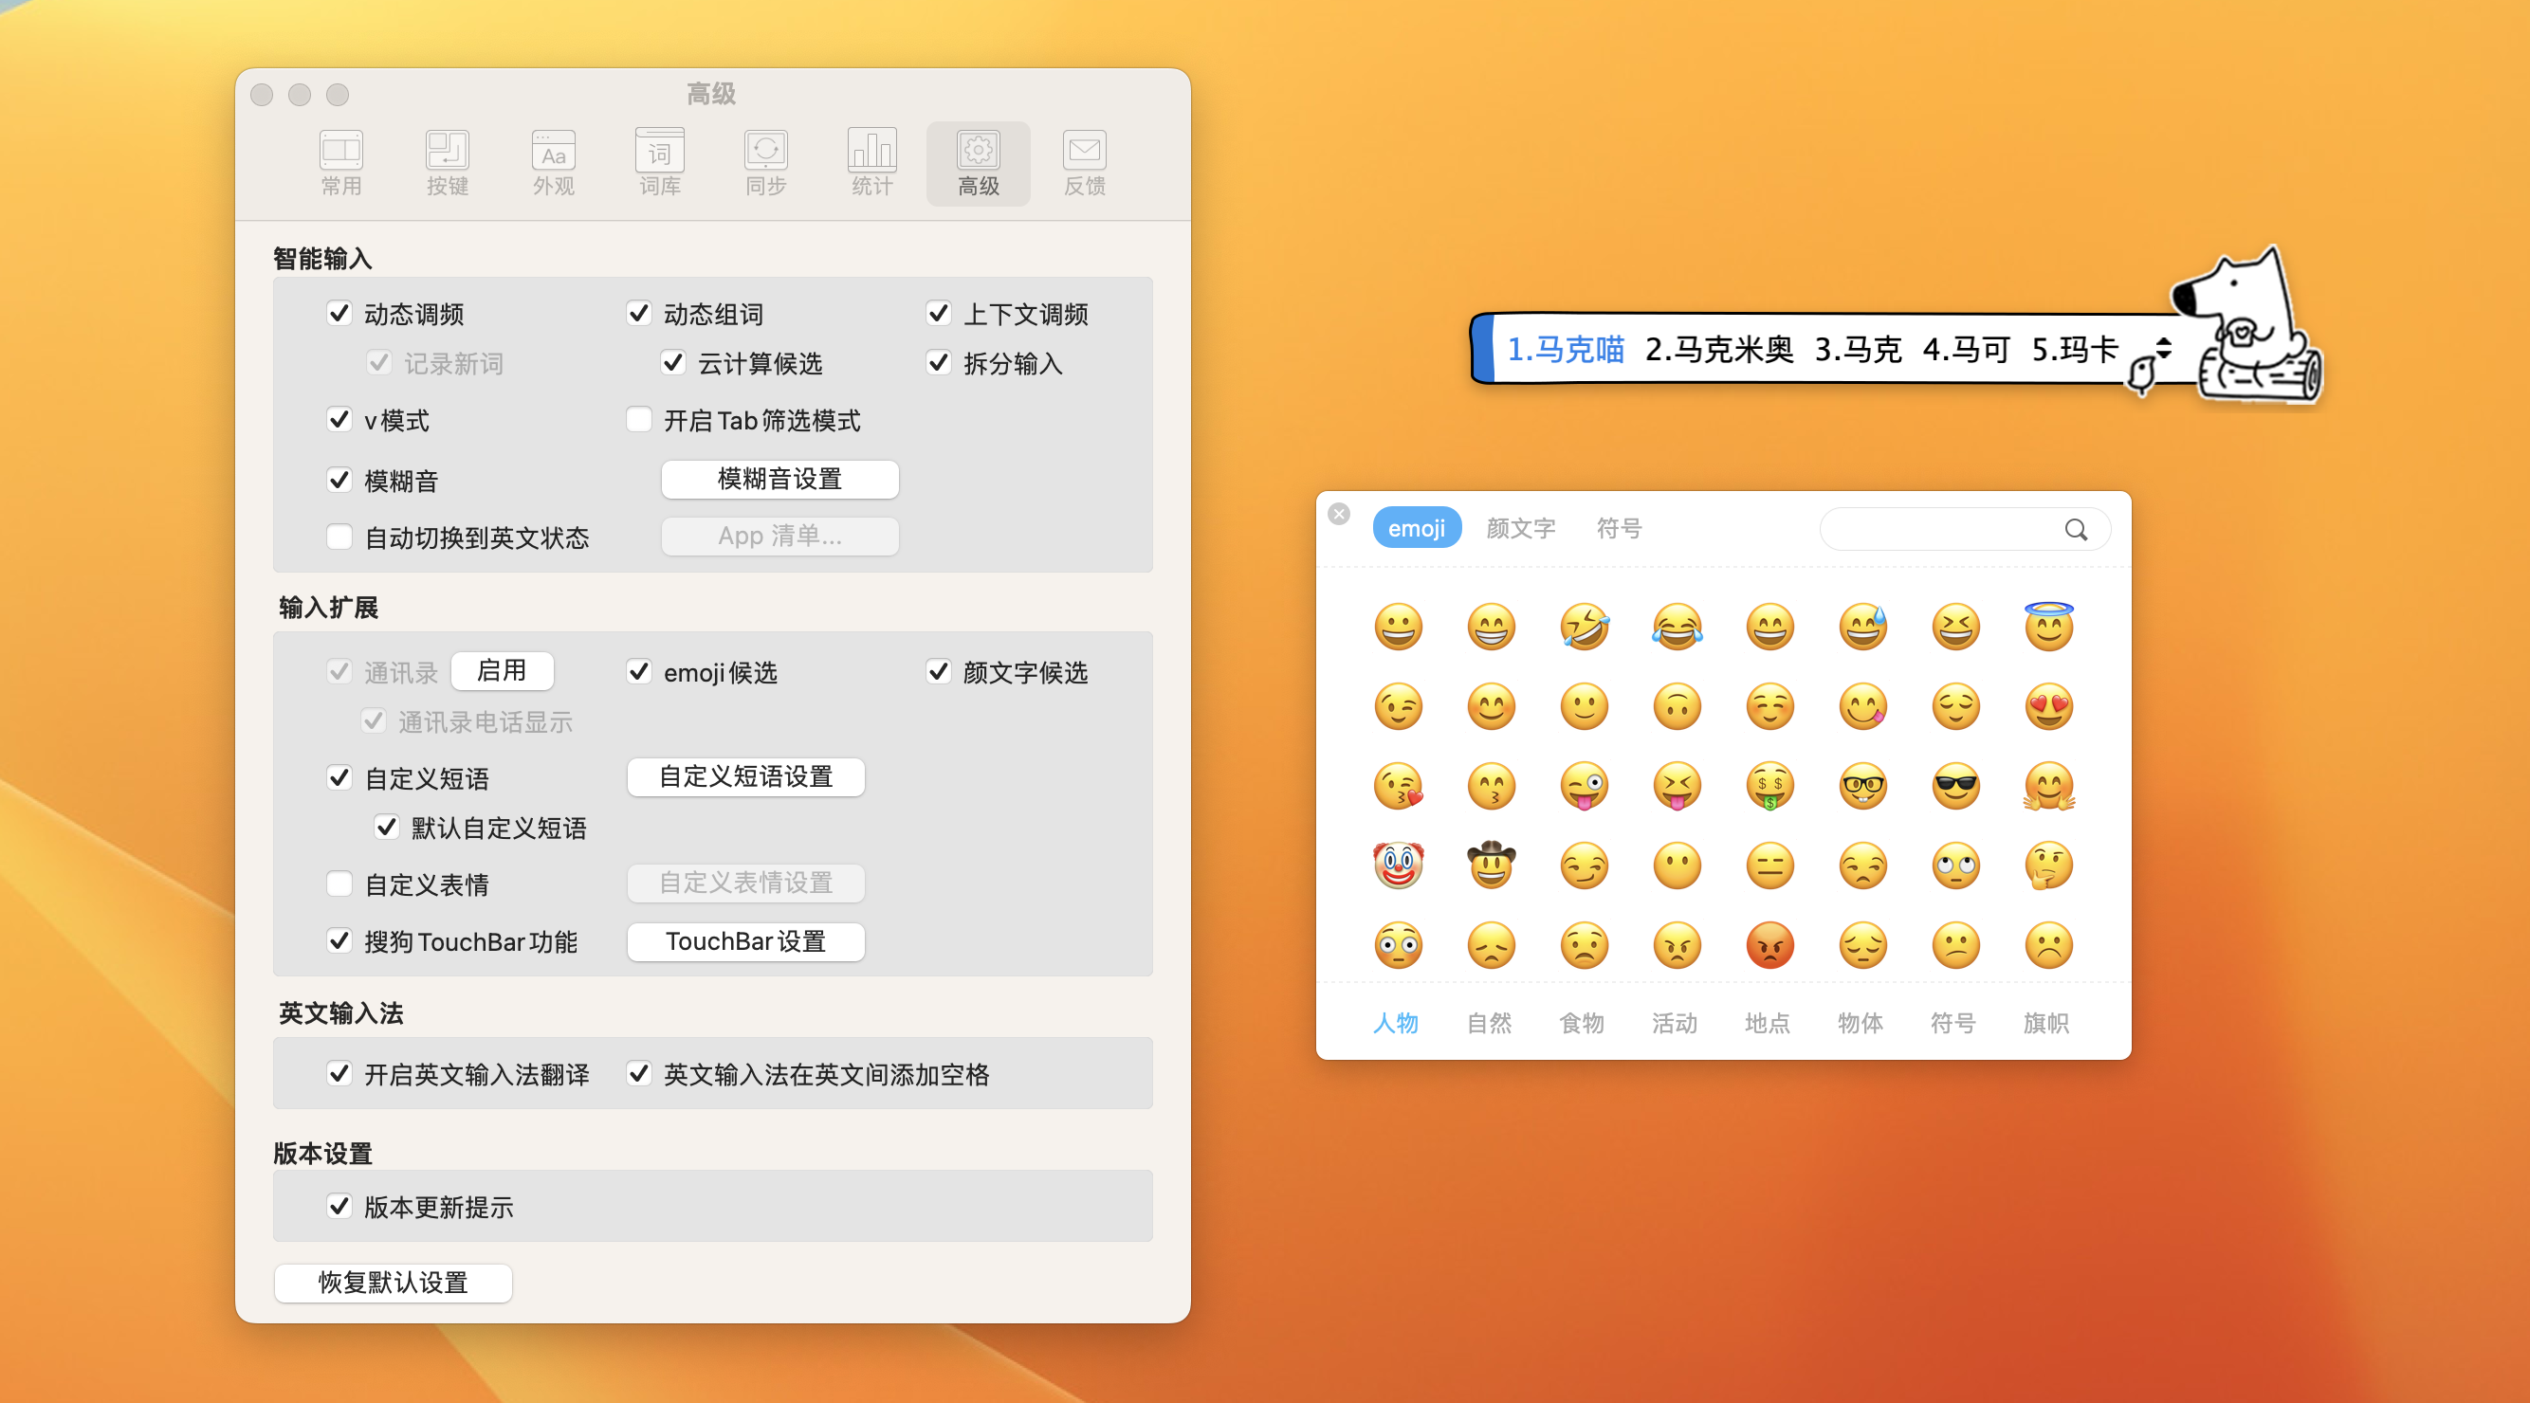
Task: Click the 模糊音设置 button
Action: (x=779, y=479)
